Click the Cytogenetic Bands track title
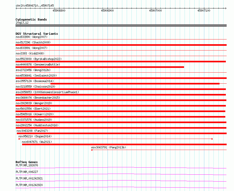This screenshot has width=234, height=191. click(31, 19)
